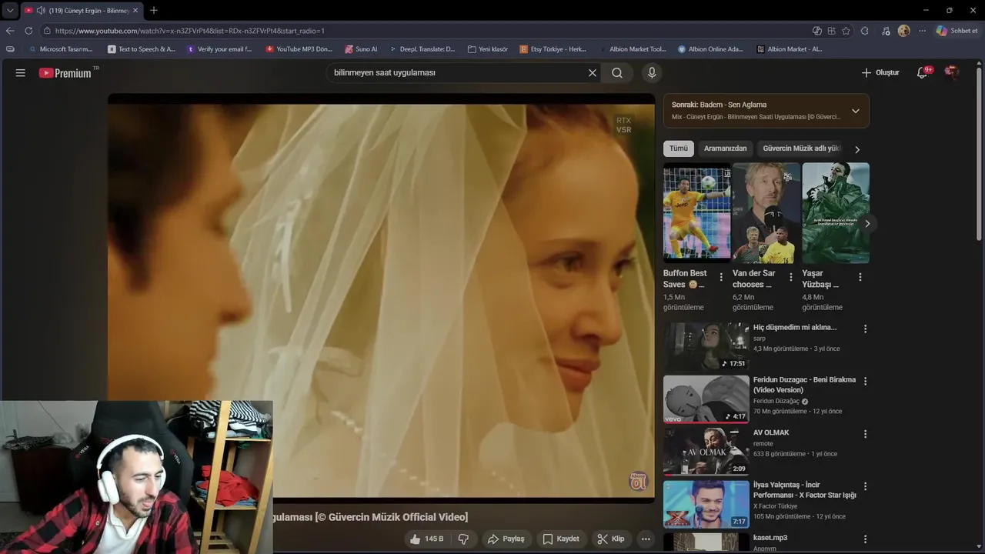Open İlyas Yalçıntaş İncir Performansı title

click(804, 490)
